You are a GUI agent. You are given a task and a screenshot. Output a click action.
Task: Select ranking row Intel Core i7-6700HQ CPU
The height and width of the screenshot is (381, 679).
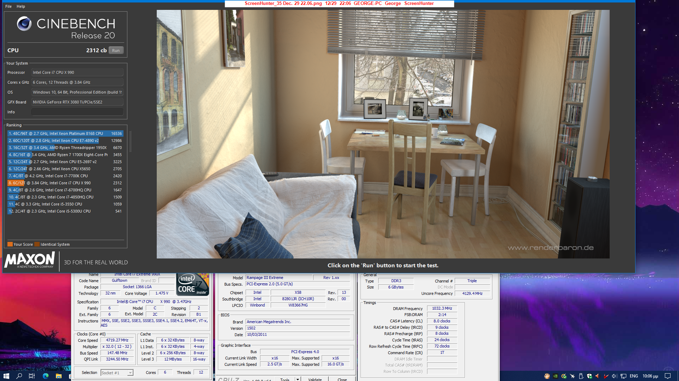pos(65,190)
